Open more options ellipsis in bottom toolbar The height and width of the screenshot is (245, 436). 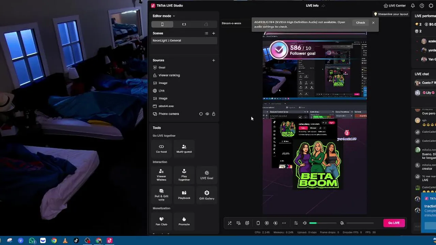pyautogui.click(x=284, y=223)
